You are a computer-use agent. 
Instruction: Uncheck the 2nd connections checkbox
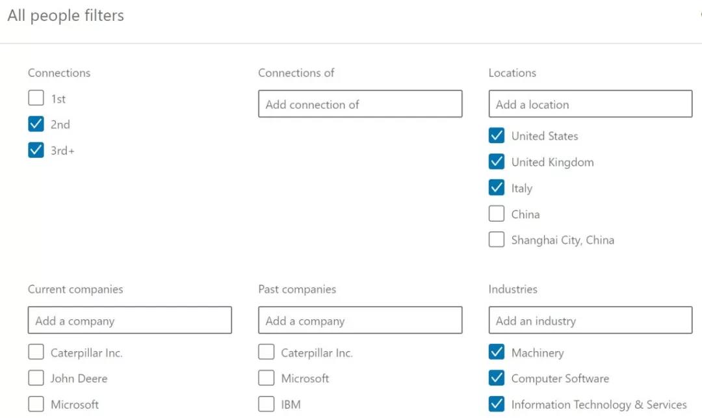pyautogui.click(x=36, y=124)
